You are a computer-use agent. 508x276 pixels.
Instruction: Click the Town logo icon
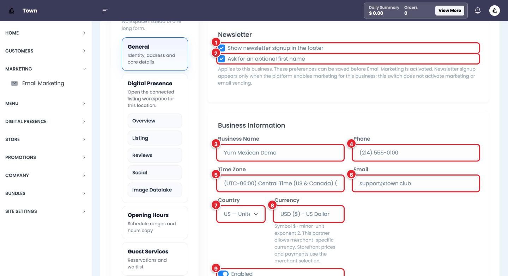tap(12, 11)
